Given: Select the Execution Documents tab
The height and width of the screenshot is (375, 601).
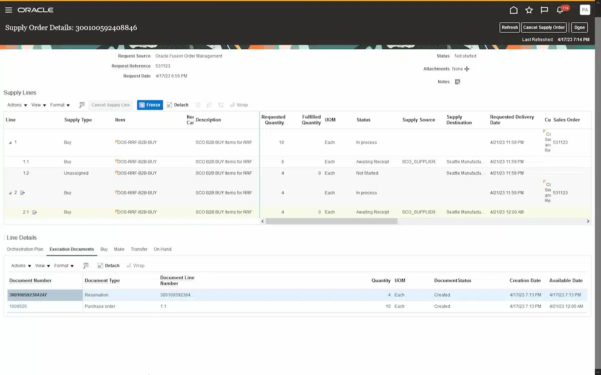Looking at the screenshot, I should 72,249.
